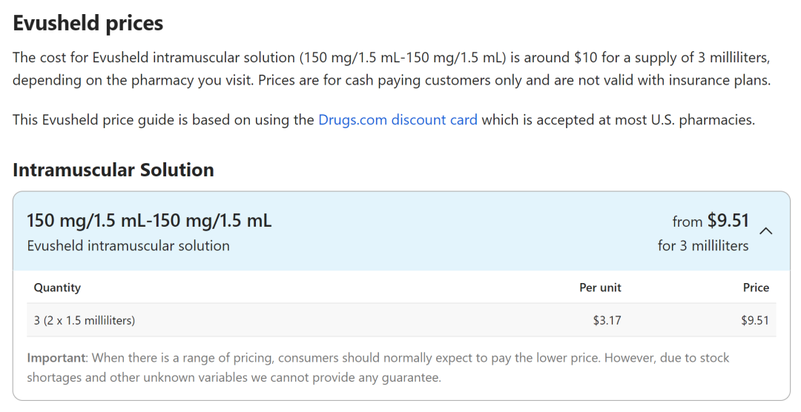Collapse the 150 mg/1.5 mL pricing chevron
The width and height of the screenshot is (801, 412).
click(x=766, y=230)
